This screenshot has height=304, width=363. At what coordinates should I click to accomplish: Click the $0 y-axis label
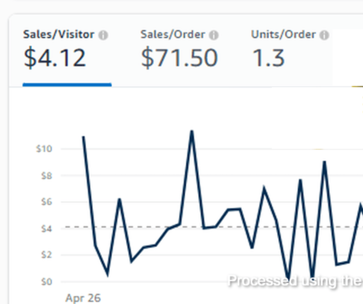click(45, 282)
